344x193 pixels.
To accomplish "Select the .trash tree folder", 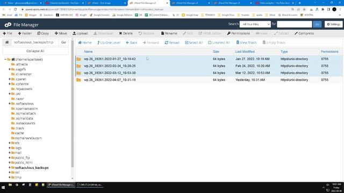I will [x=19, y=128].
